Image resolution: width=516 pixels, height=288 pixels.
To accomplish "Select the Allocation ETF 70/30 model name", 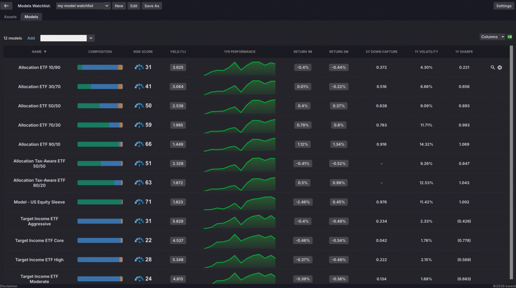I will tap(40, 125).
